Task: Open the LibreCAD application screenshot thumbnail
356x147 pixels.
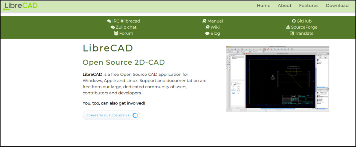Action: (x=277, y=79)
